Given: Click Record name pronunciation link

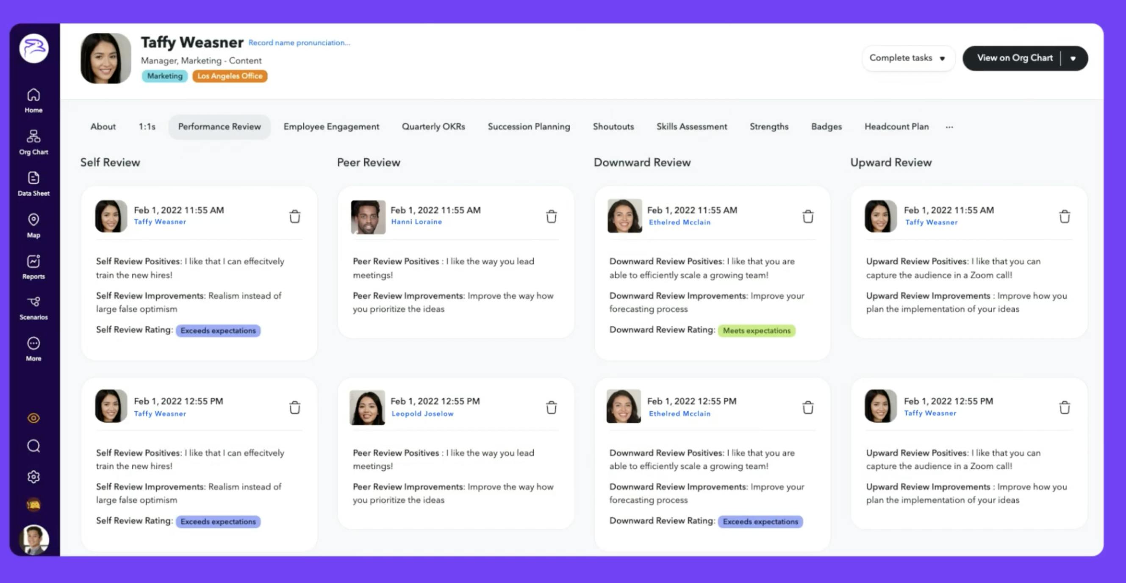Looking at the screenshot, I should click(299, 43).
